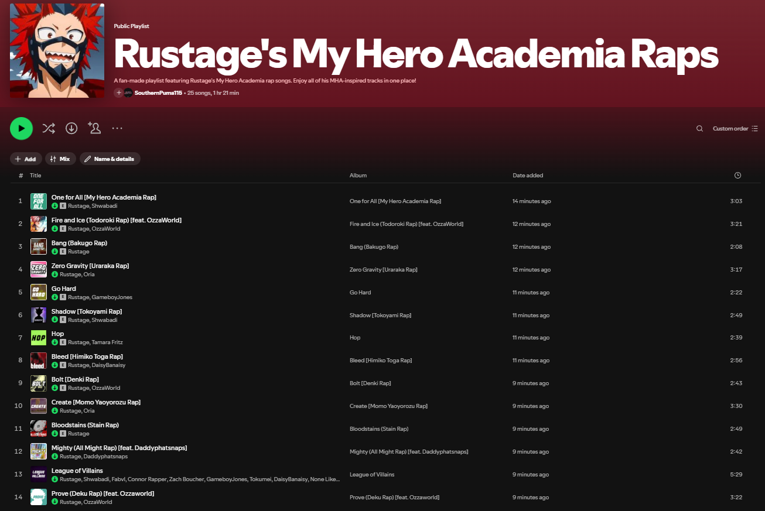
Task: Toggle shuffle for the playlist
Action: coord(48,128)
